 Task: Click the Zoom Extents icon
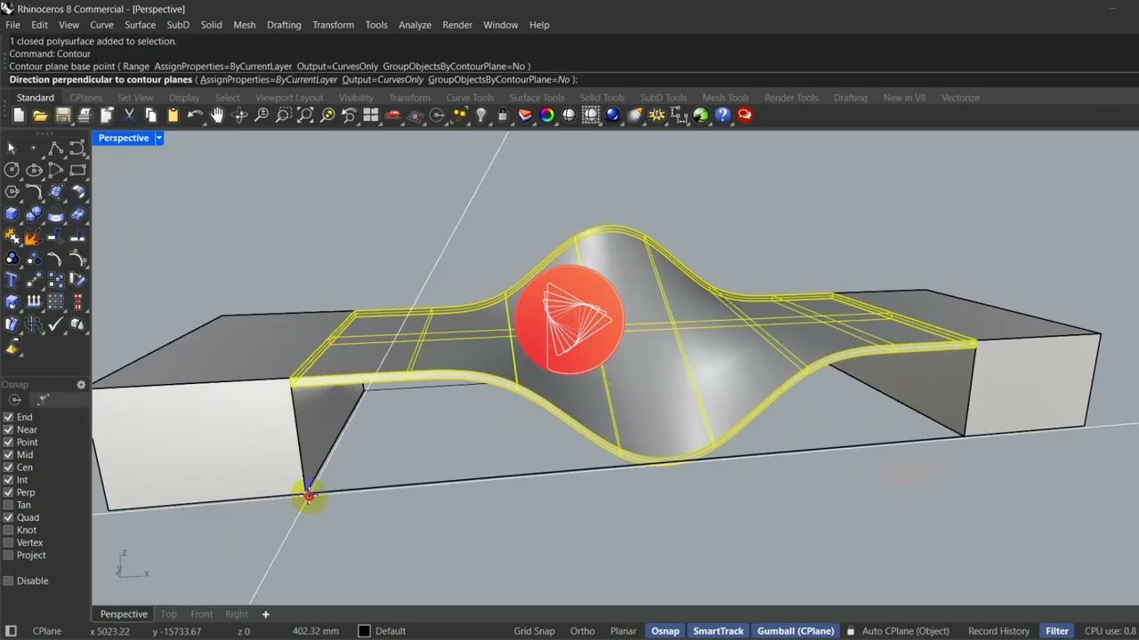305,115
